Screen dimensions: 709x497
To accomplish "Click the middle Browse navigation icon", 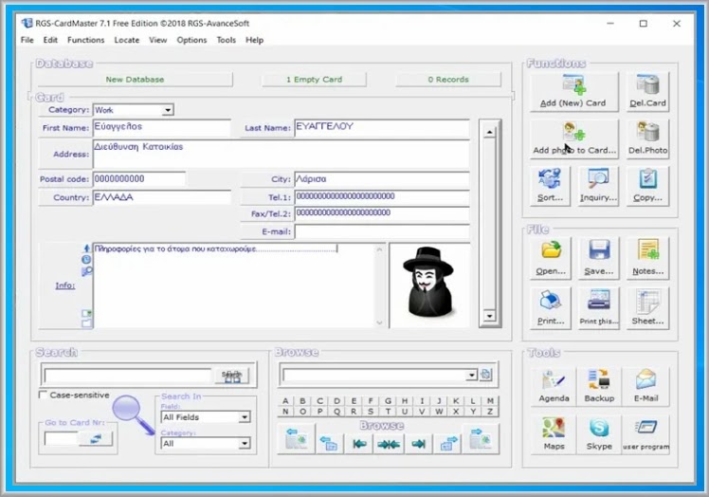I will coord(389,444).
